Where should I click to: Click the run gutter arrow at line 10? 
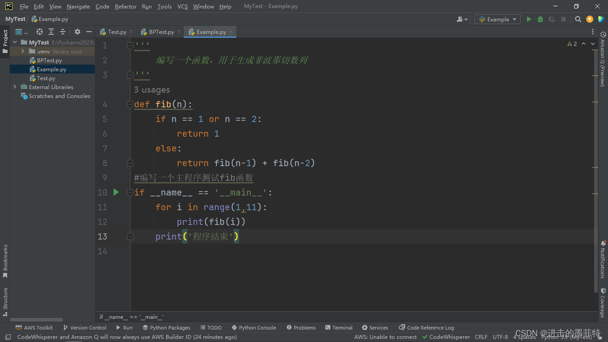116,192
